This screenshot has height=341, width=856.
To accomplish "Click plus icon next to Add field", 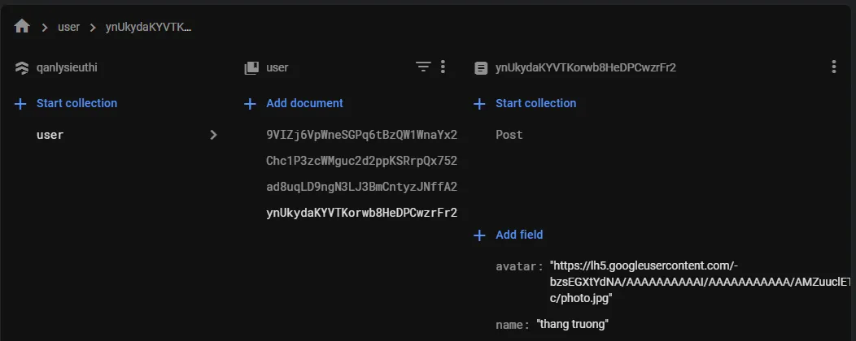I will pyautogui.click(x=480, y=235).
